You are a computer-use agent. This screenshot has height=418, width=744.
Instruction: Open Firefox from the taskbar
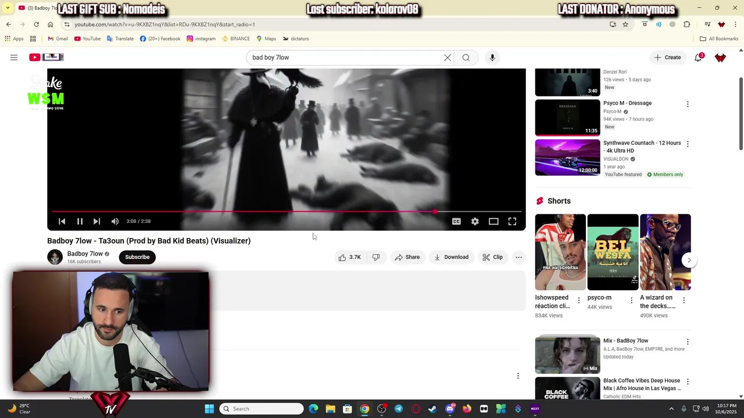(x=467, y=409)
